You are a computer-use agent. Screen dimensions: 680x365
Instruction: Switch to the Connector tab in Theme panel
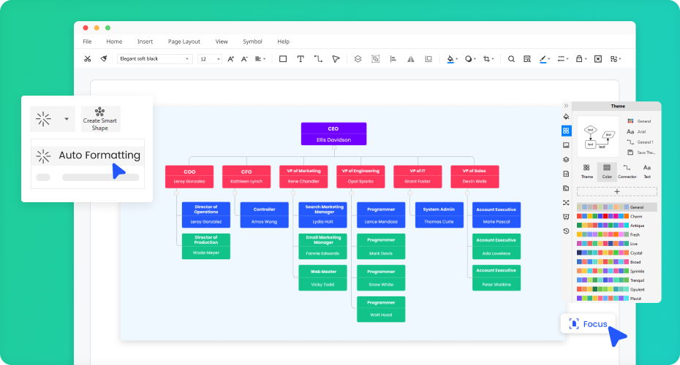point(627,172)
